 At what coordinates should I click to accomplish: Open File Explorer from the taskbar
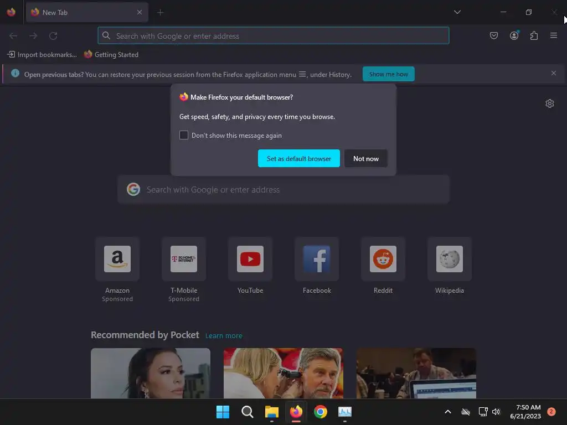pyautogui.click(x=271, y=412)
